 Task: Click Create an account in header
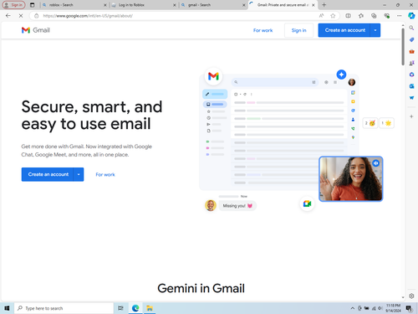344,30
